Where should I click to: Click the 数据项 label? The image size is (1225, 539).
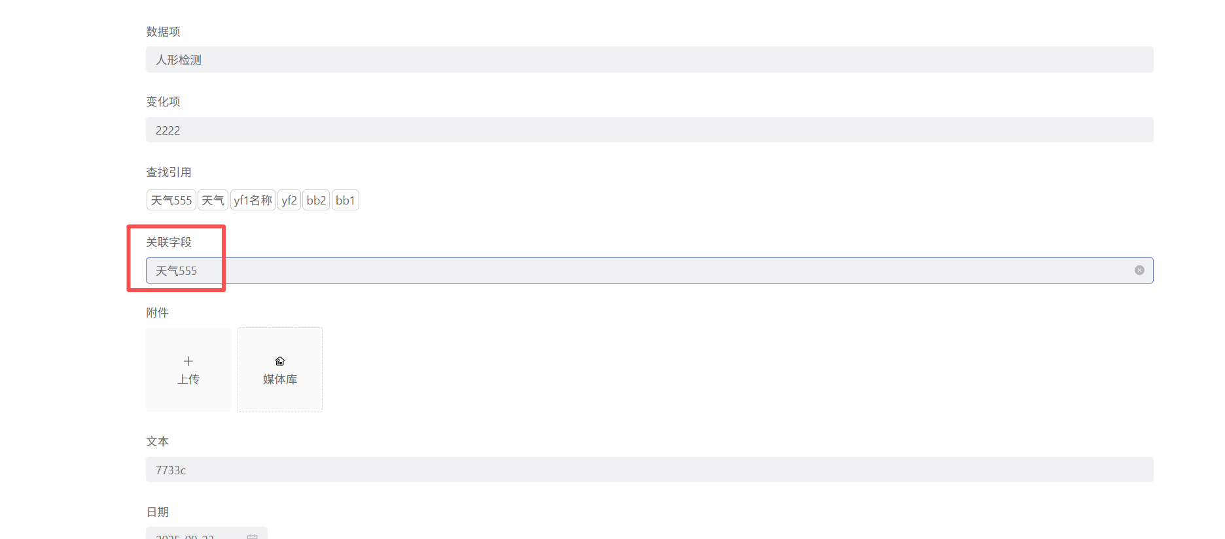163,31
